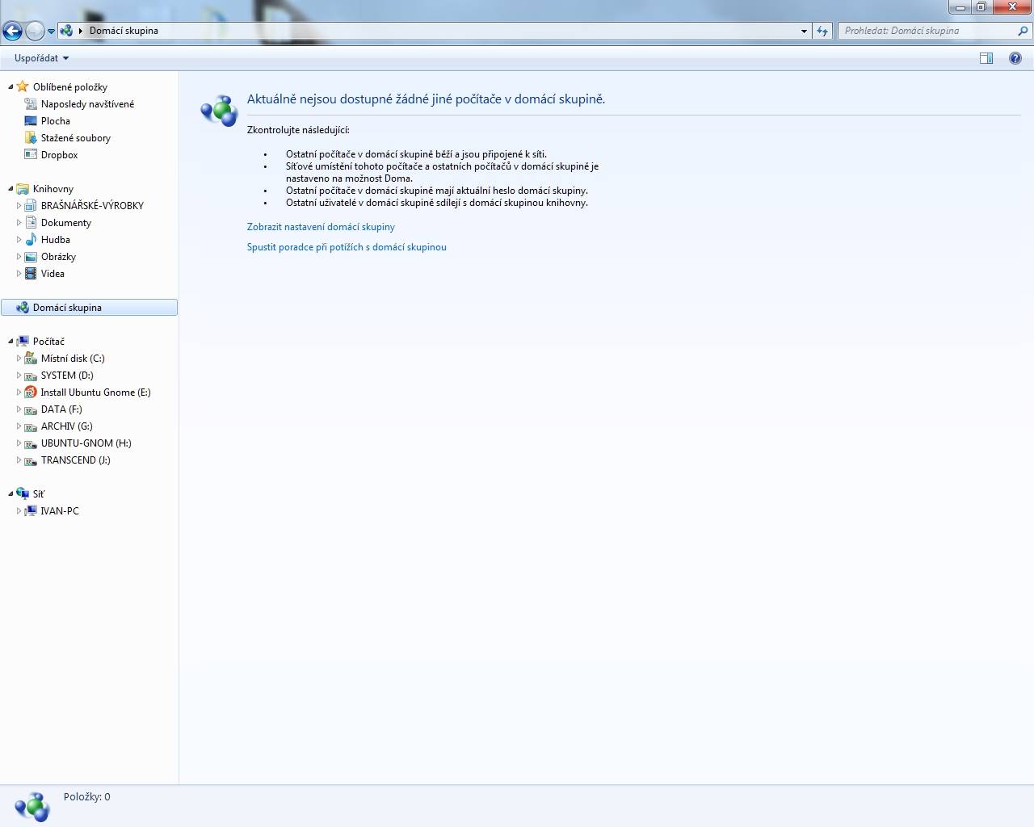Open the Uspořádat menu
Image resolution: width=1034 pixels, height=827 pixels.
[41, 58]
